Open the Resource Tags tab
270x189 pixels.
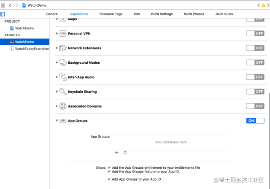point(111,14)
